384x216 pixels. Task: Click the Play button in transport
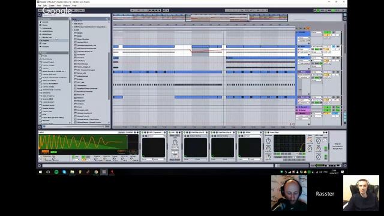tap(151, 10)
